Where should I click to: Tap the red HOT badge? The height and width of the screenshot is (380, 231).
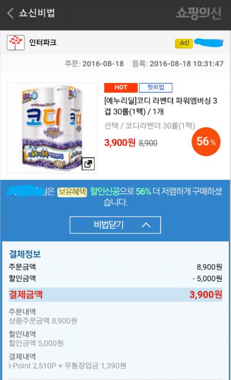pyautogui.click(x=121, y=87)
